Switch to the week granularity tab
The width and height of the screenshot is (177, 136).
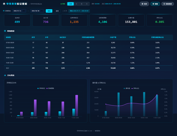tap(81, 4)
